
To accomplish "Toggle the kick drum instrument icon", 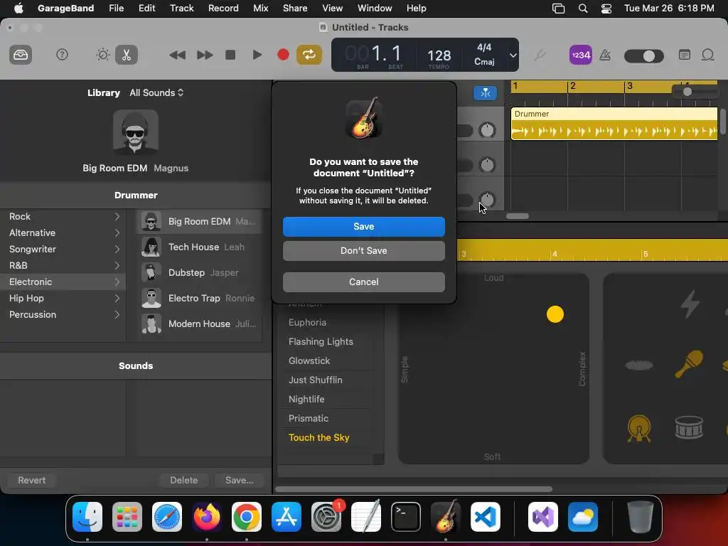I will pos(639,427).
